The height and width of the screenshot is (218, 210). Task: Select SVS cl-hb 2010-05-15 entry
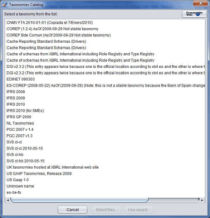coord(105,161)
